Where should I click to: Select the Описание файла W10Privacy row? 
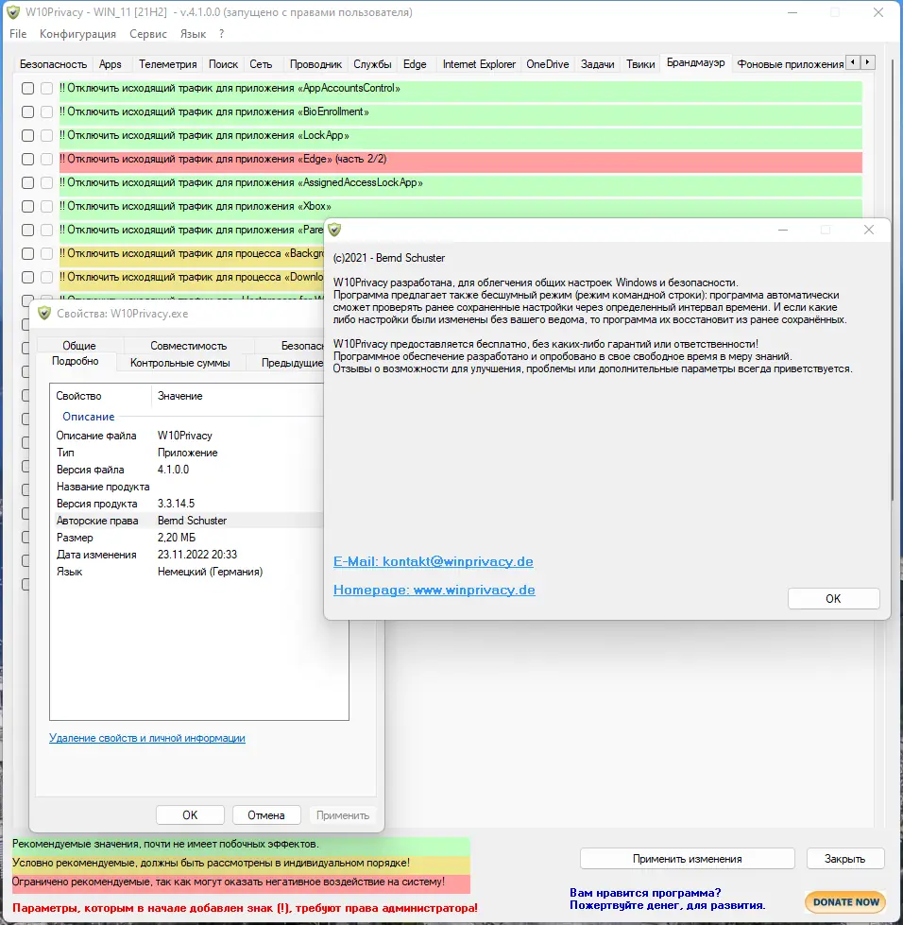[189, 436]
